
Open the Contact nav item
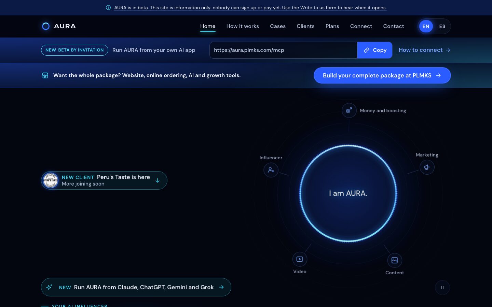point(394,26)
